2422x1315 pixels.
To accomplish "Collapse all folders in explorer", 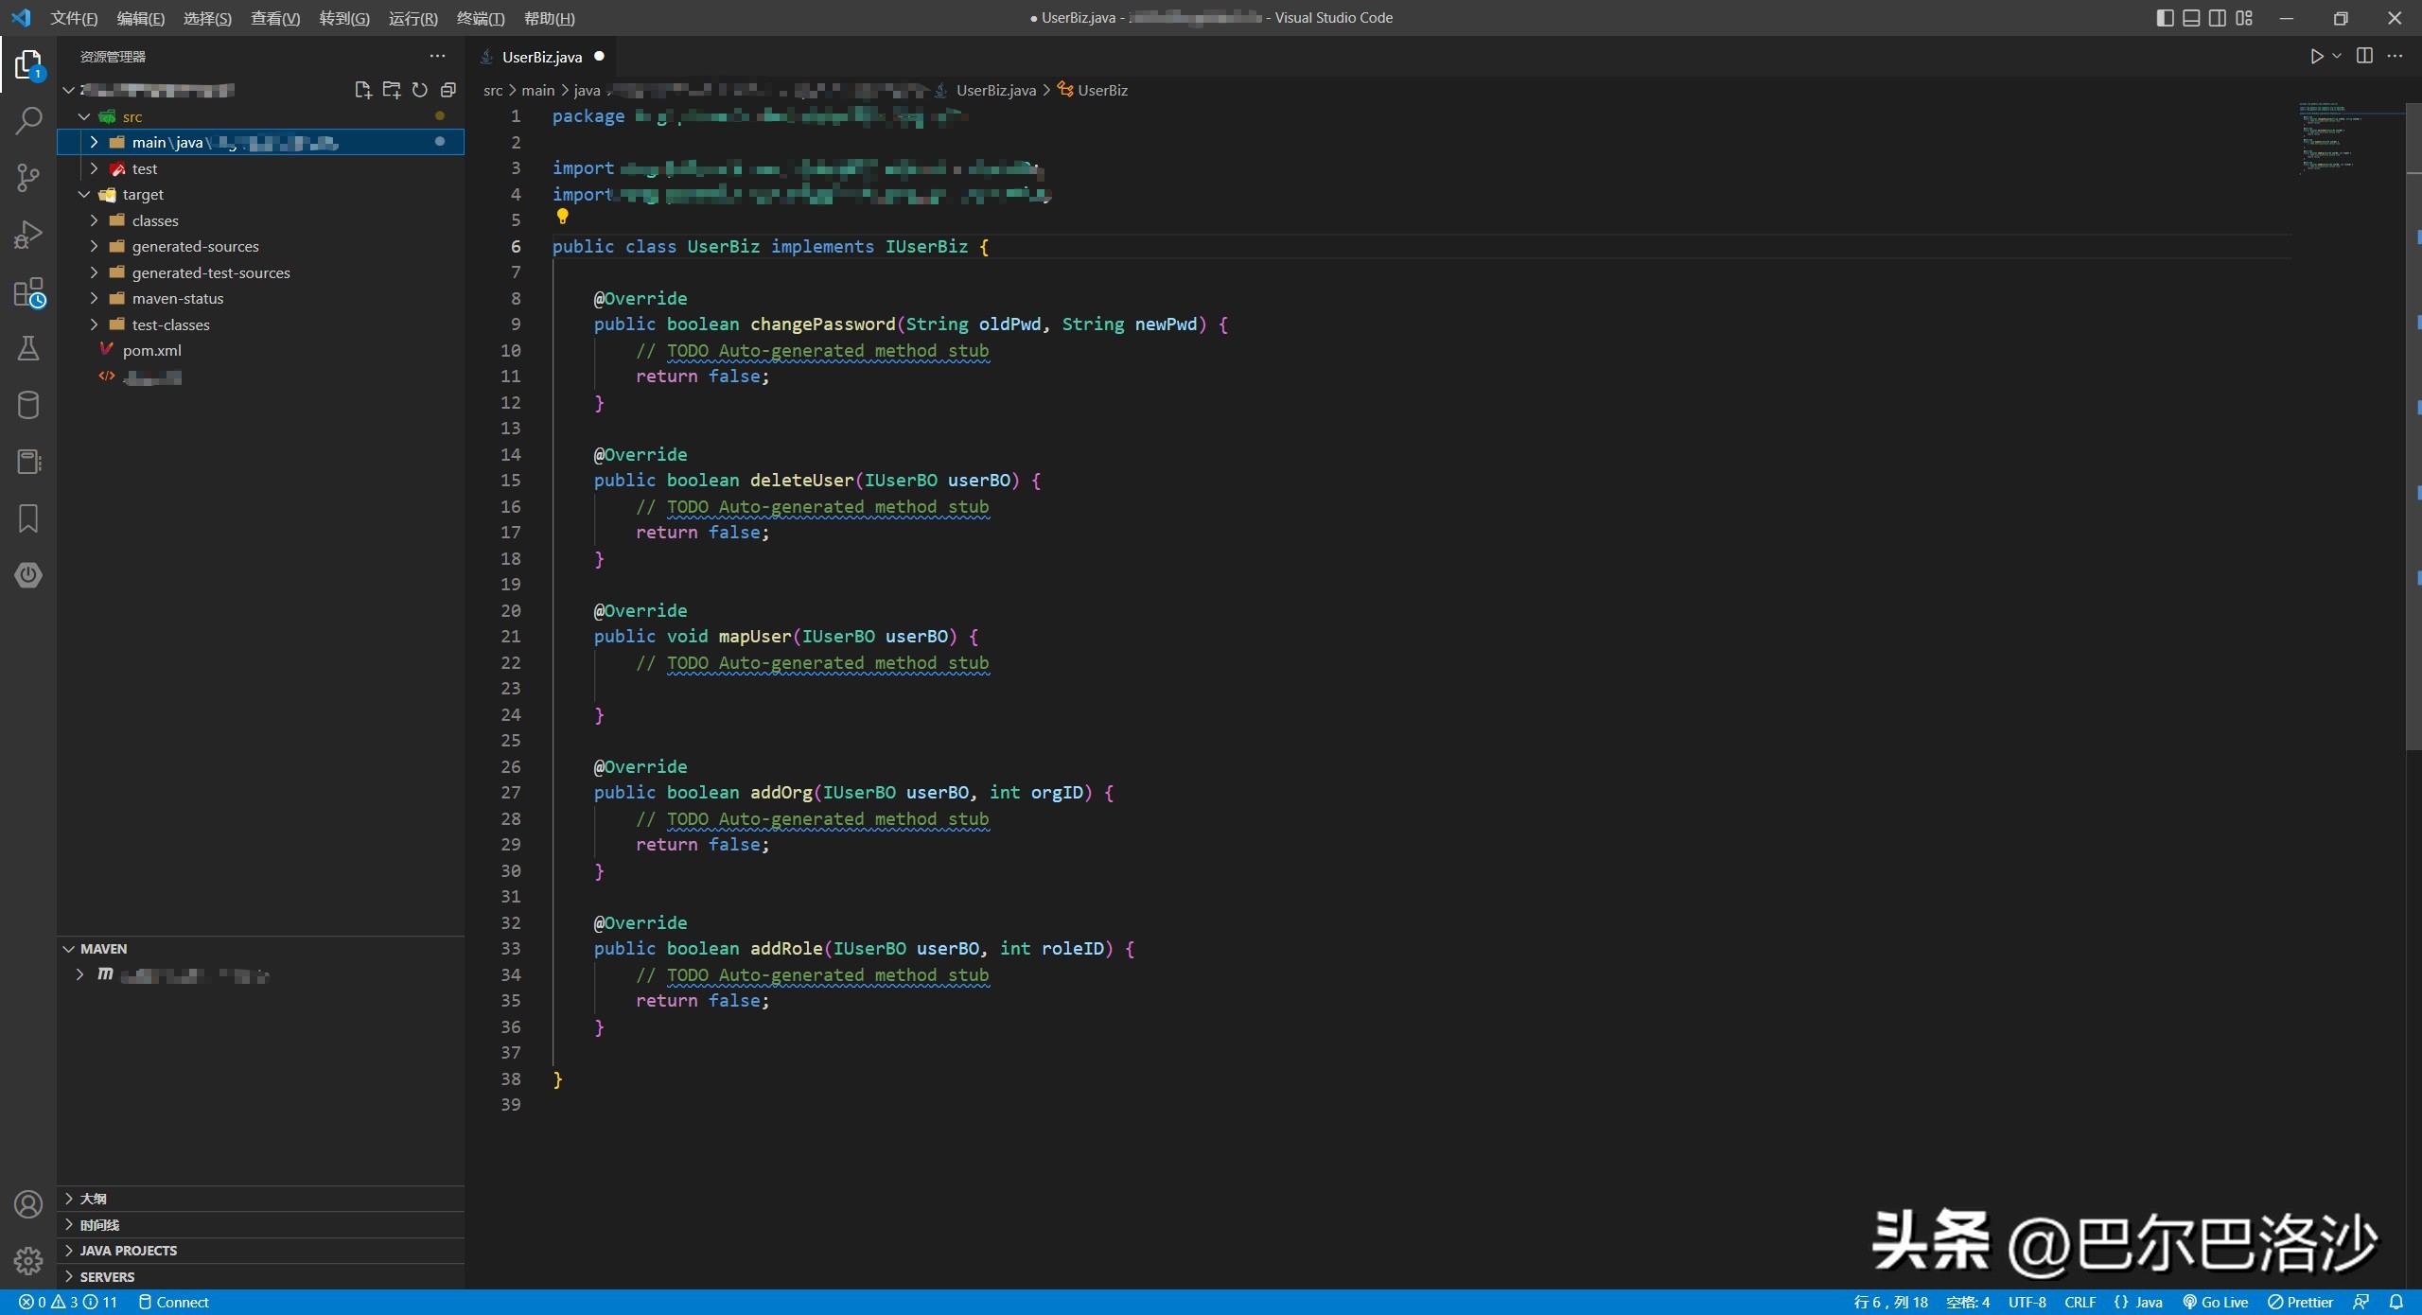I will point(448,90).
